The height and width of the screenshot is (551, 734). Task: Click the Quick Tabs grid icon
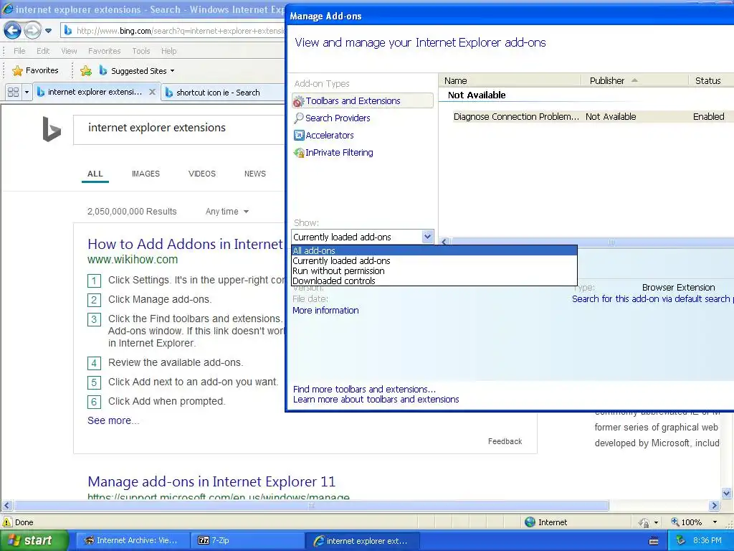tap(13, 92)
